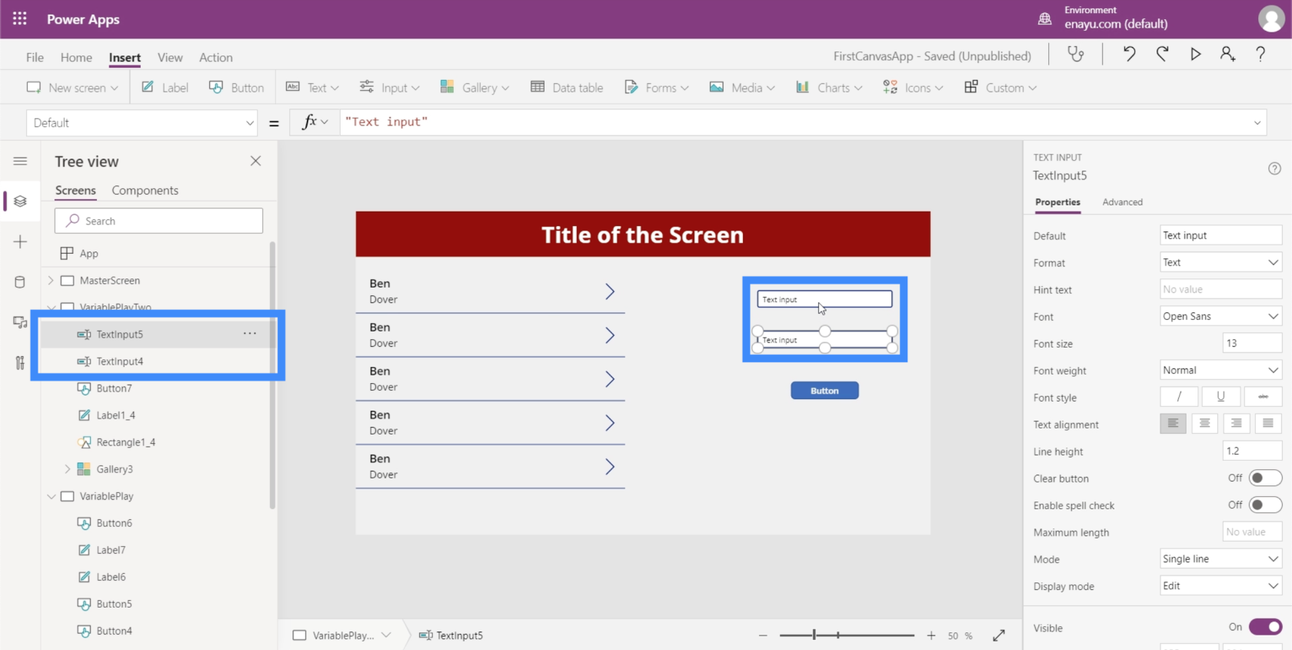Click the Hint text field
1292x650 pixels.
point(1220,289)
